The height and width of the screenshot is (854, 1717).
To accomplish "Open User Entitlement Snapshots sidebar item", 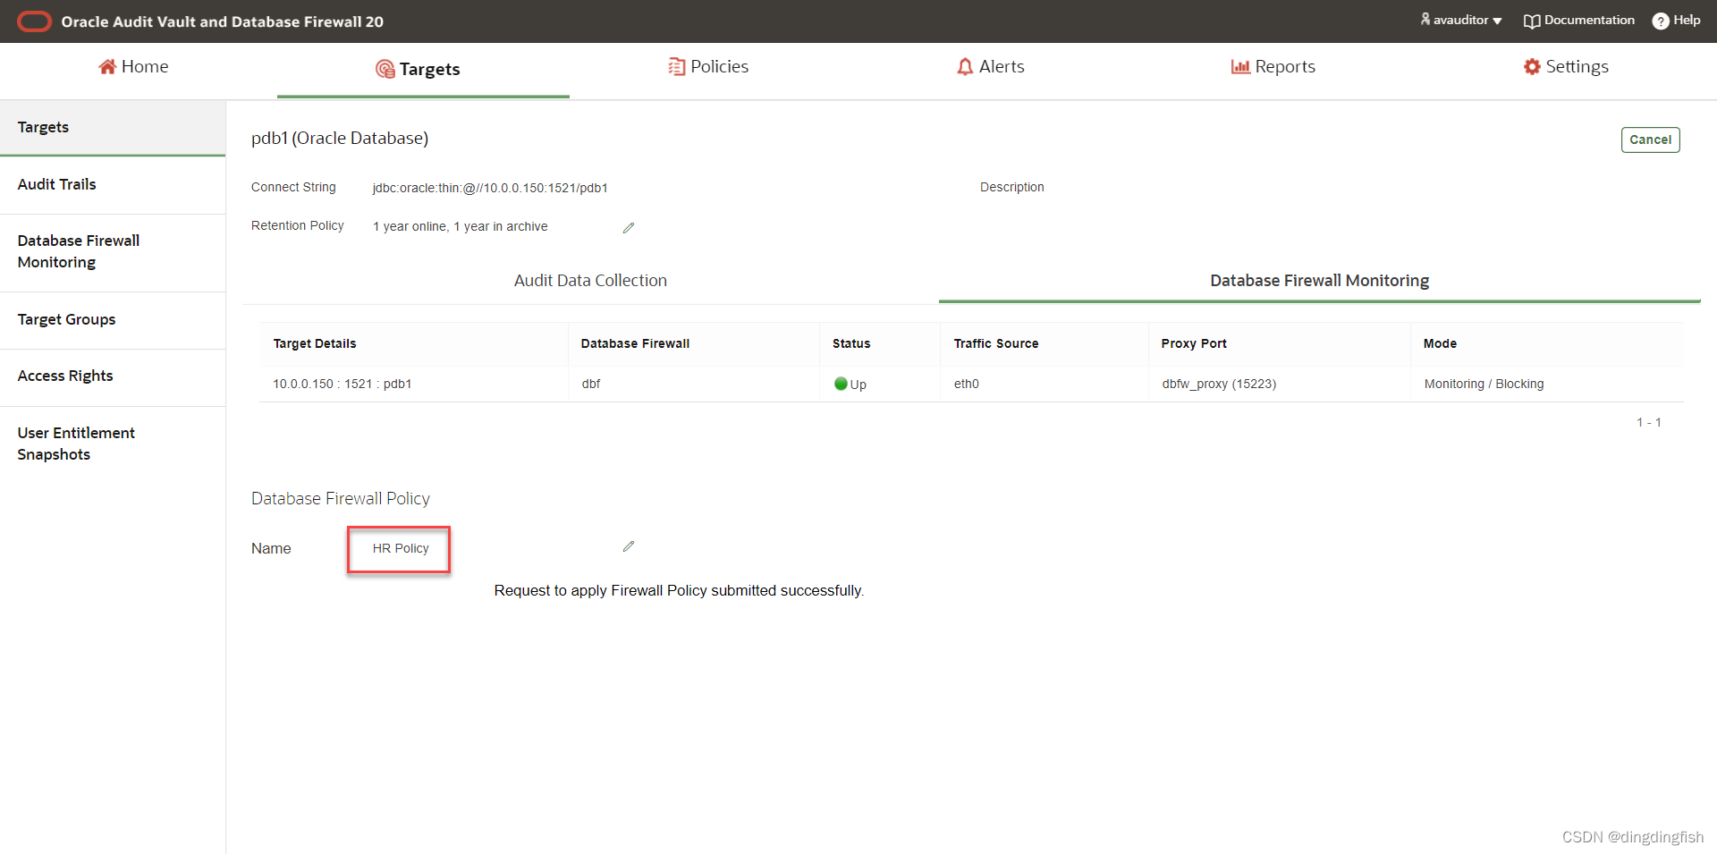I will pos(113,444).
